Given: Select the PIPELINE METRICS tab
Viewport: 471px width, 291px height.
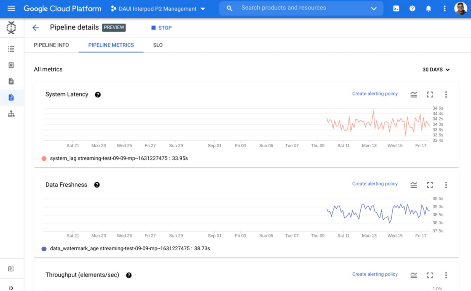Looking at the screenshot, I should [111, 45].
